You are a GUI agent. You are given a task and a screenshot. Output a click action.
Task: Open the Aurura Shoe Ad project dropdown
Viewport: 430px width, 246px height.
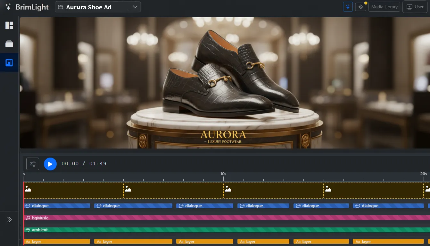[98, 7]
